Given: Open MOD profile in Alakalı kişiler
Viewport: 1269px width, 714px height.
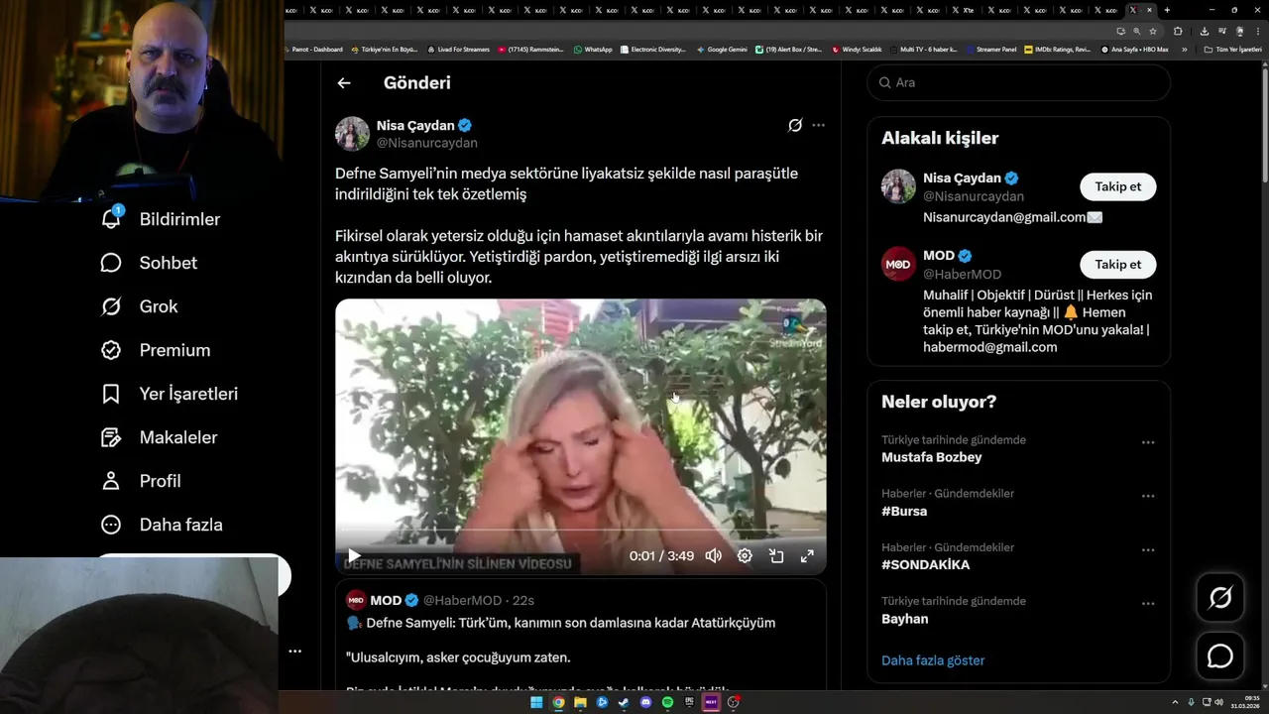Looking at the screenshot, I should pos(939,256).
